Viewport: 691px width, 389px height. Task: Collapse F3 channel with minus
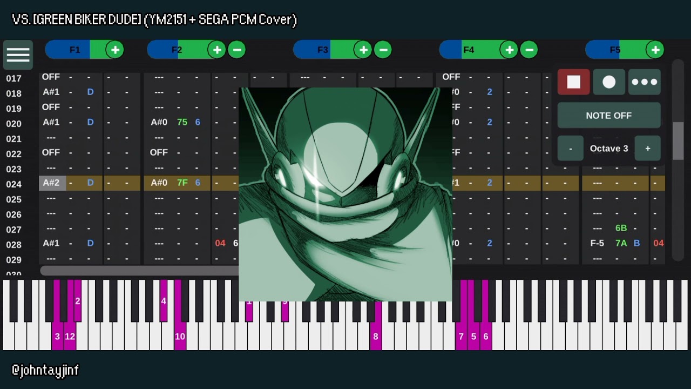click(383, 50)
